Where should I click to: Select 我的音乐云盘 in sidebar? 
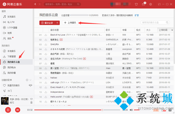[17, 62]
